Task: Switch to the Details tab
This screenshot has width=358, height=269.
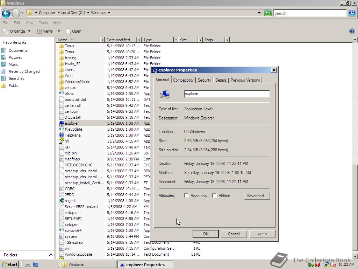Action: 221,80
